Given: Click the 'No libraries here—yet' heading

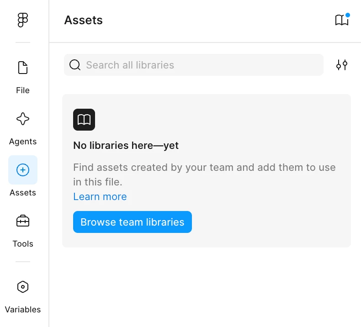Looking at the screenshot, I should (x=126, y=145).
